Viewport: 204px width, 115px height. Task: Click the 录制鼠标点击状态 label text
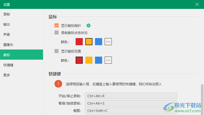coord(74,33)
